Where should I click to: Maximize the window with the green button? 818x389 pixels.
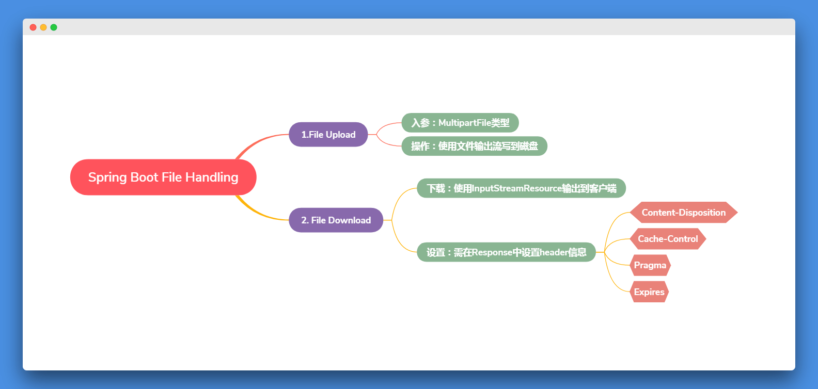tap(54, 27)
